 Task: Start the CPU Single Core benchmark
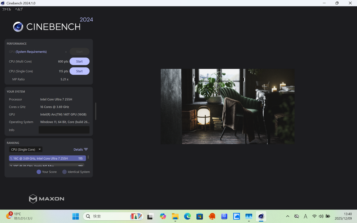[79, 71]
